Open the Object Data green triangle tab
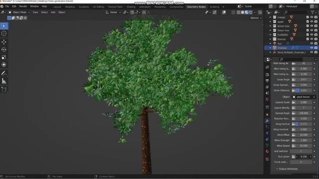The image size is (319, 179). (267, 145)
